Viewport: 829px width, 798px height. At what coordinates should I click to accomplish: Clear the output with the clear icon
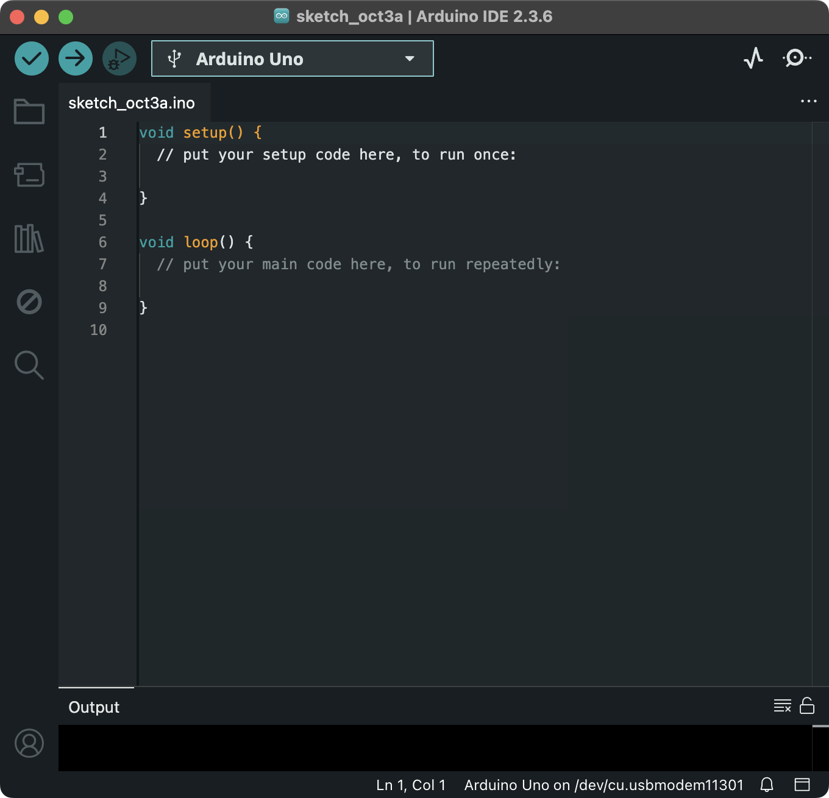[x=782, y=706]
